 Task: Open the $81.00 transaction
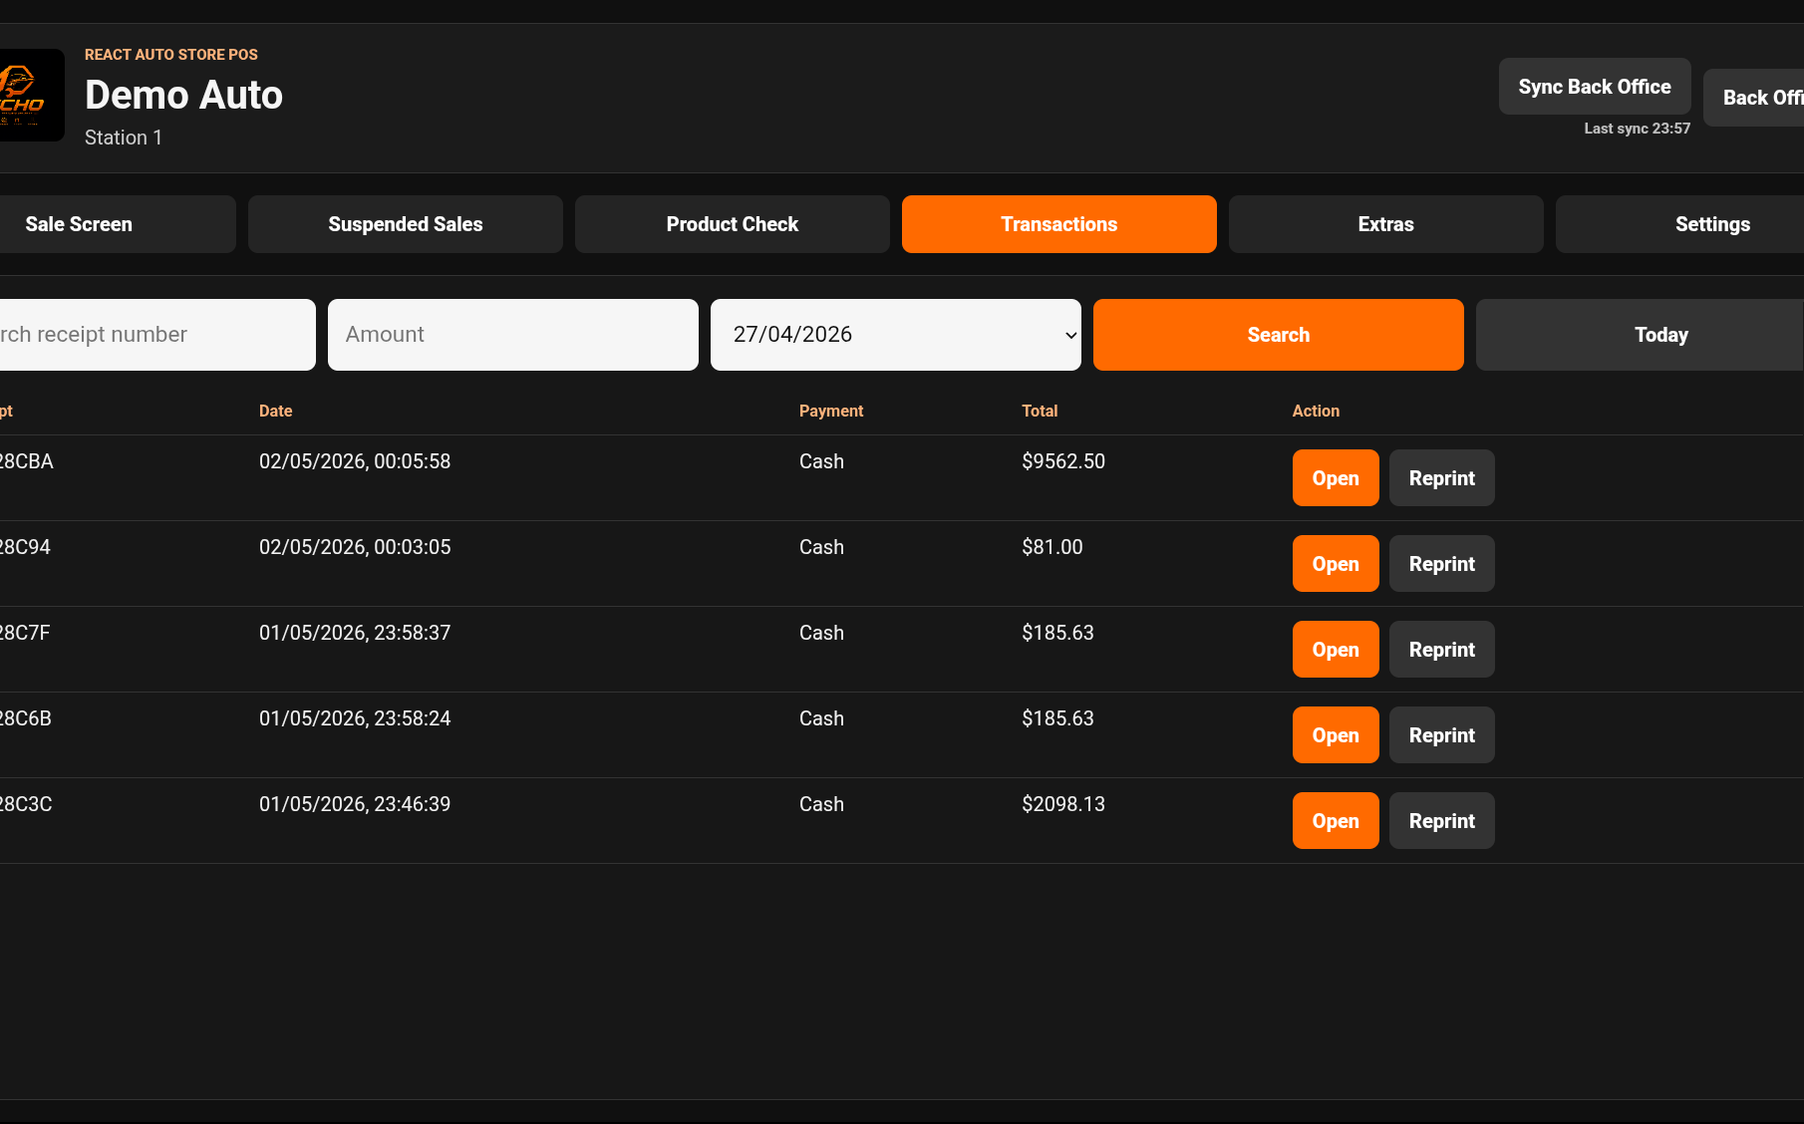(x=1336, y=564)
